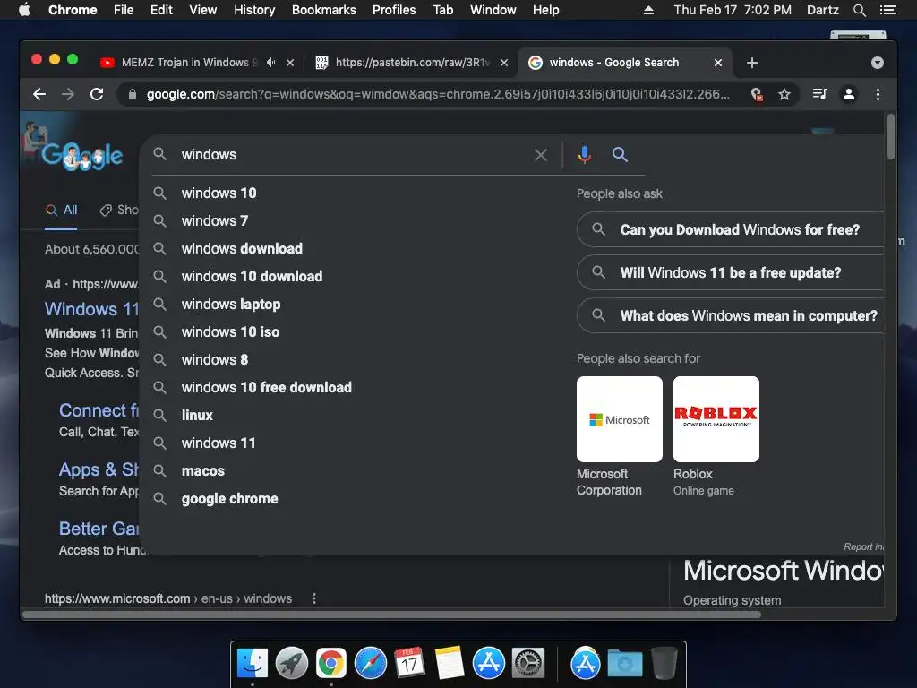Start voice search with the microphone
This screenshot has width=917, height=688.
tap(584, 154)
